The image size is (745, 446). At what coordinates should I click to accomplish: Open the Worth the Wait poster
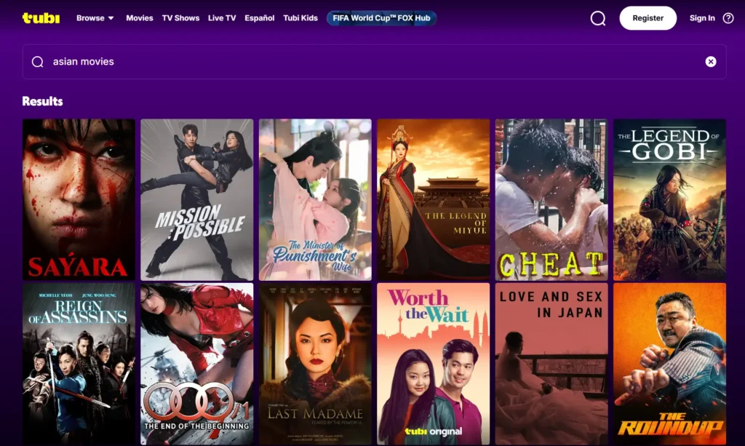[x=434, y=364]
